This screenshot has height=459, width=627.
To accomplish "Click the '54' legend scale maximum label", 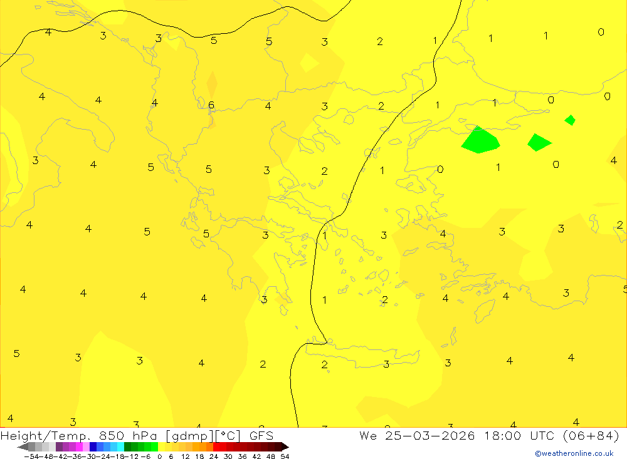I will [x=285, y=456].
